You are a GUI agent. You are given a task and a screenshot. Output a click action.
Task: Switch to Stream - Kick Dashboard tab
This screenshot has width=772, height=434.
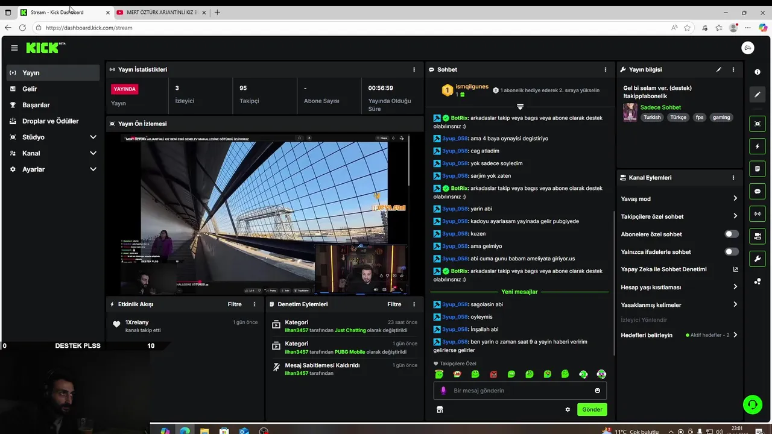tap(65, 12)
